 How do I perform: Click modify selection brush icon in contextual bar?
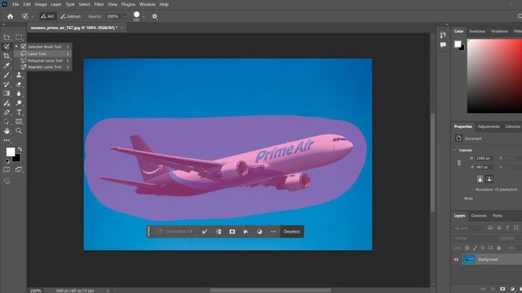click(205, 231)
